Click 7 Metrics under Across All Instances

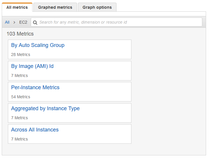pos(19,139)
